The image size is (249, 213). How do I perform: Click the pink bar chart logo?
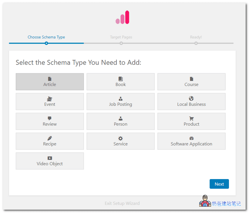(123, 17)
